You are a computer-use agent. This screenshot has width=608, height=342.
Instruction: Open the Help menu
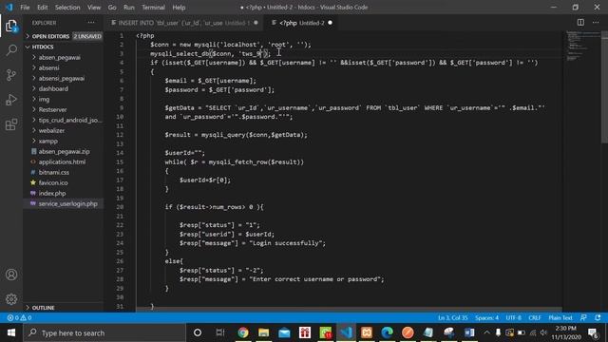(179, 8)
